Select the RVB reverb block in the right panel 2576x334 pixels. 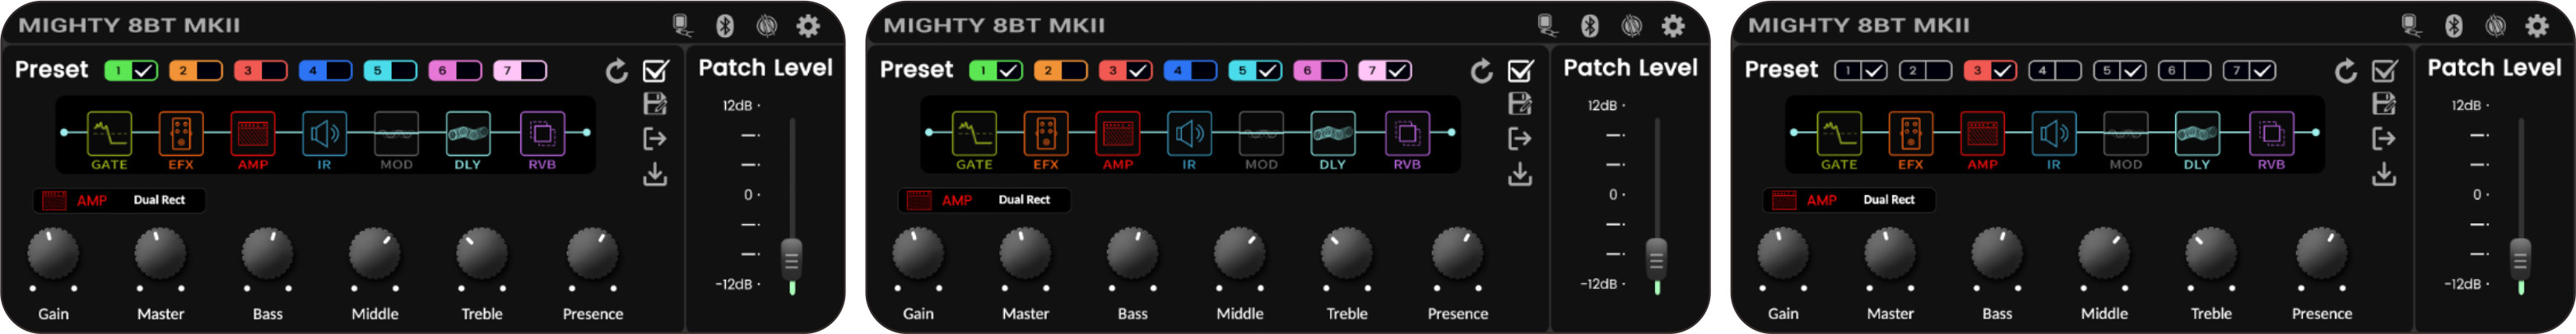coord(2271,135)
